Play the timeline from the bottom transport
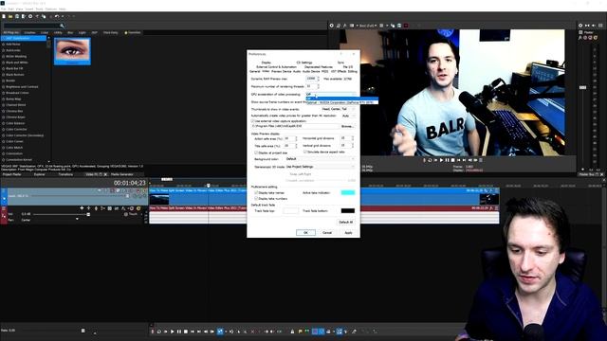 click(173, 332)
